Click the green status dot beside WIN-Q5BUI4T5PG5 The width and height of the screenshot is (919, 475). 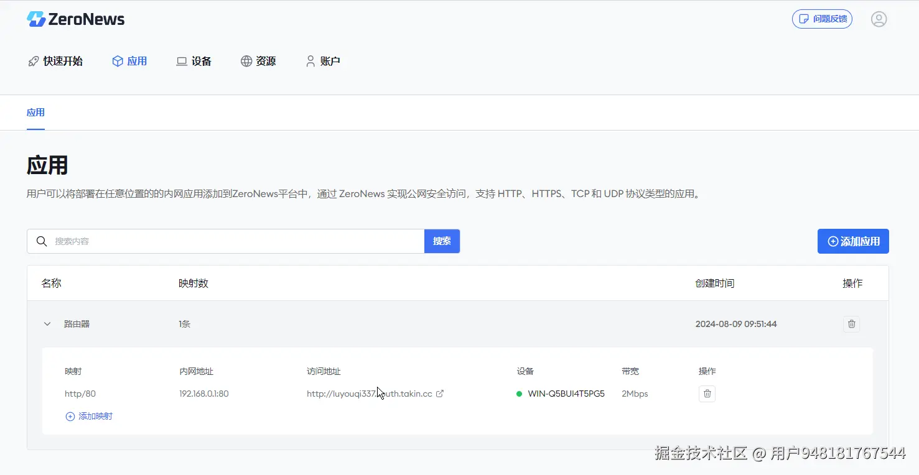pyautogui.click(x=519, y=393)
